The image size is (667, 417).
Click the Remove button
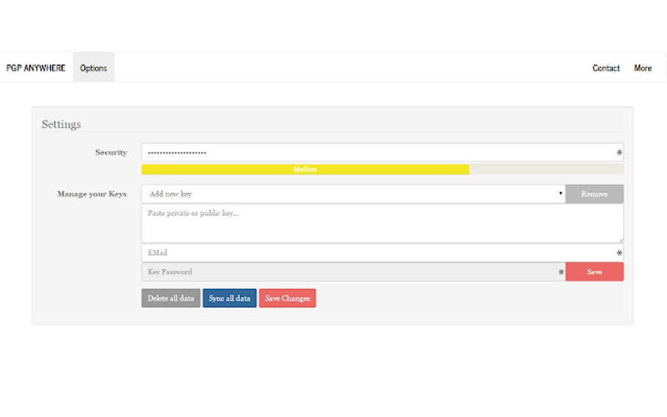tap(594, 193)
